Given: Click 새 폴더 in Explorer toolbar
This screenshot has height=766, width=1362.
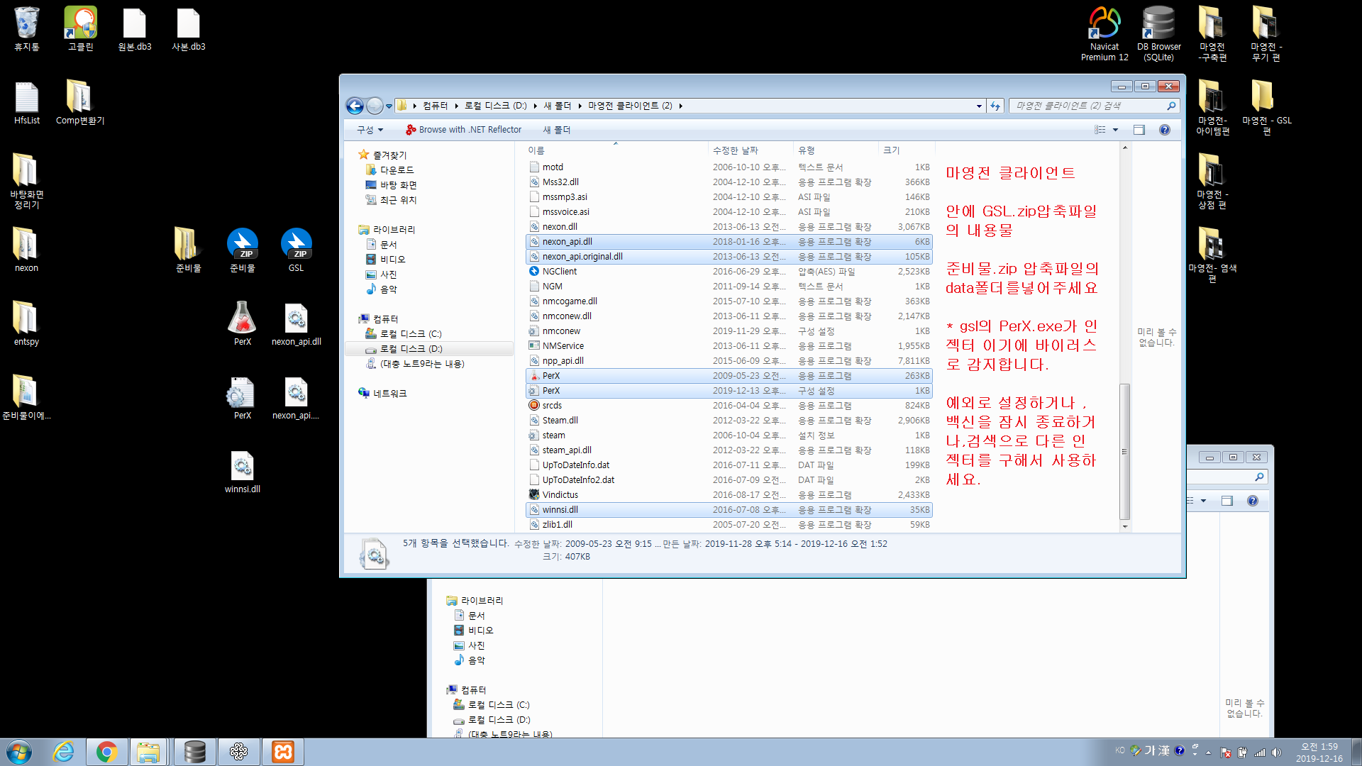Looking at the screenshot, I should [557, 130].
